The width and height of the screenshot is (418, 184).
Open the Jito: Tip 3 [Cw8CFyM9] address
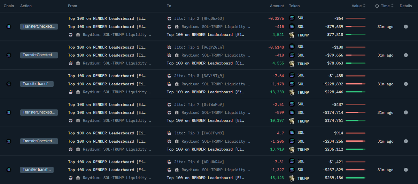click(199, 133)
